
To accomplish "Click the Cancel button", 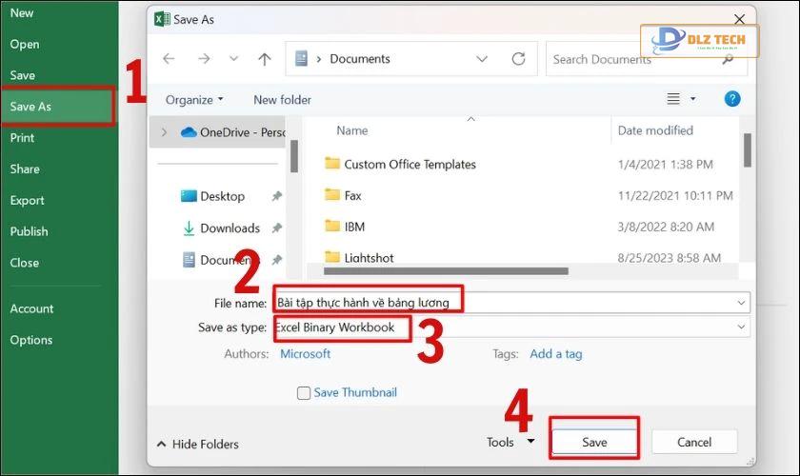I will pyautogui.click(x=694, y=442).
